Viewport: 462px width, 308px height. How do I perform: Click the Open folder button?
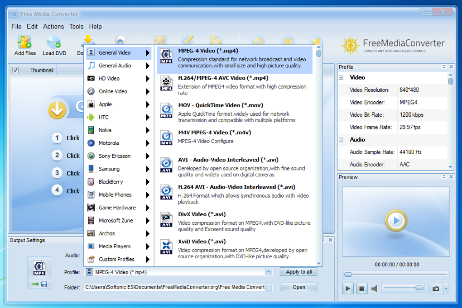pos(298,287)
